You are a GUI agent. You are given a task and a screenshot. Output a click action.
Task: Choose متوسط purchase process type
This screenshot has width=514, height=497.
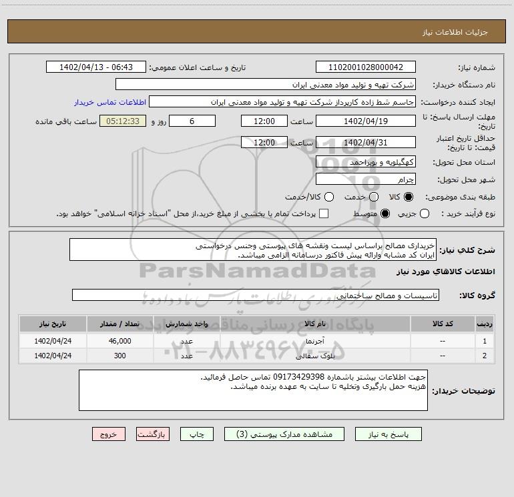pyautogui.click(x=385, y=214)
